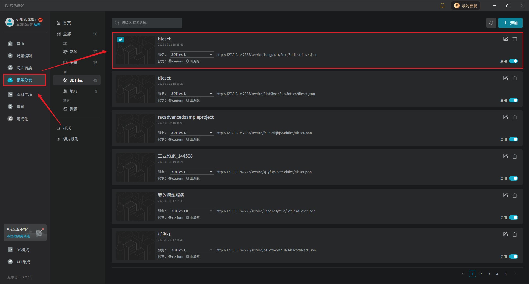
Task: Open 切片转换 in the sidebar
Action: click(24, 68)
